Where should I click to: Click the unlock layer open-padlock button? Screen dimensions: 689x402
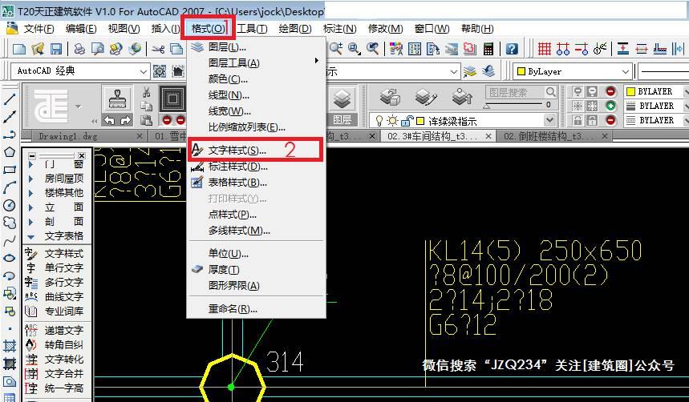click(592, 120)
